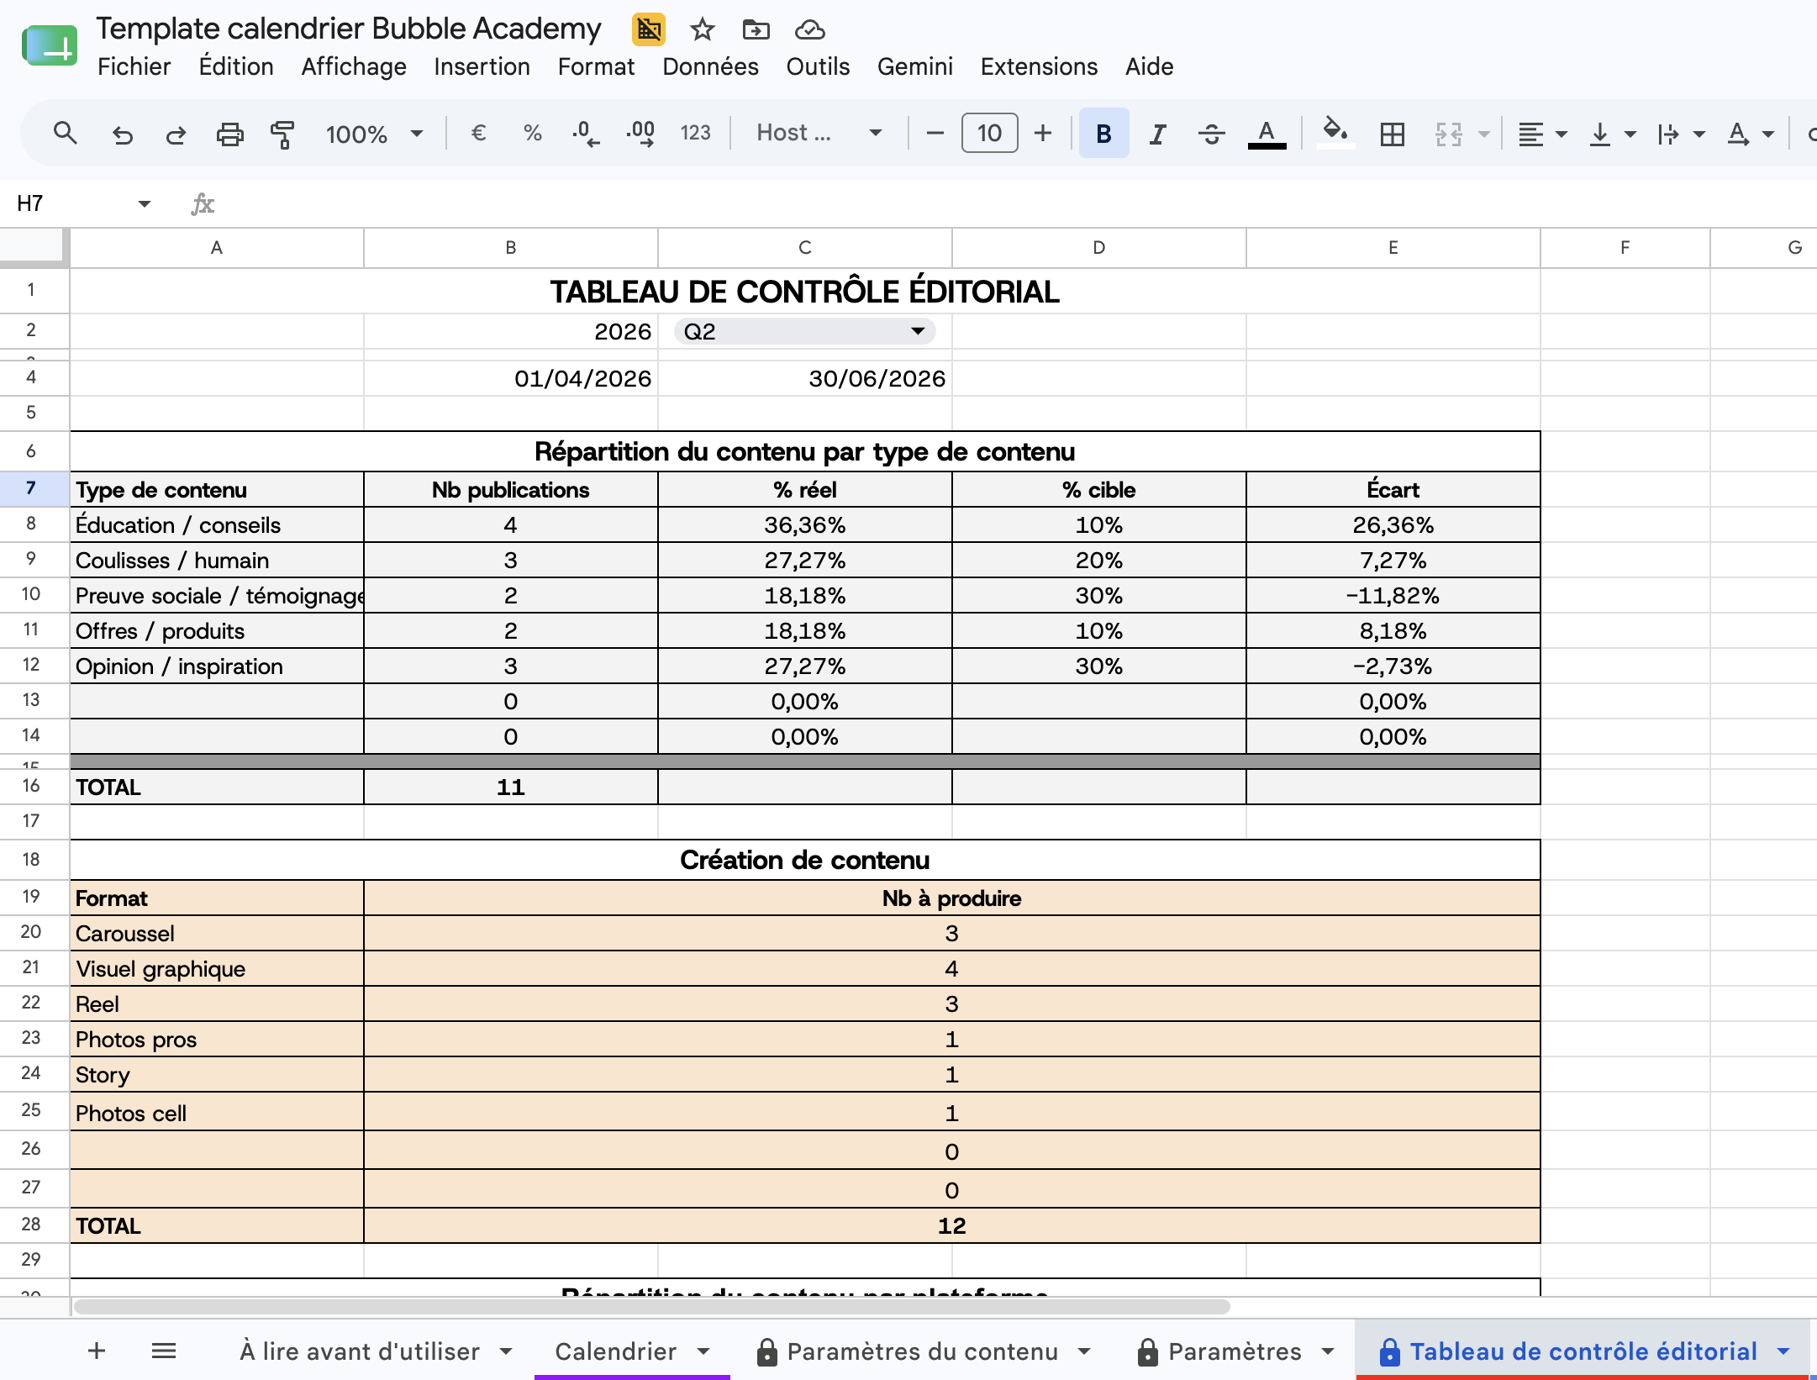Rename the document title
Viewport: 1817px width, 1380px height.
348,29
